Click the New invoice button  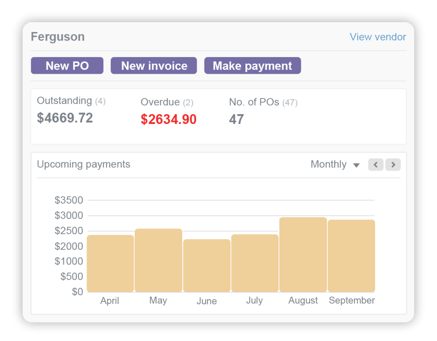[x=154, y=66]
